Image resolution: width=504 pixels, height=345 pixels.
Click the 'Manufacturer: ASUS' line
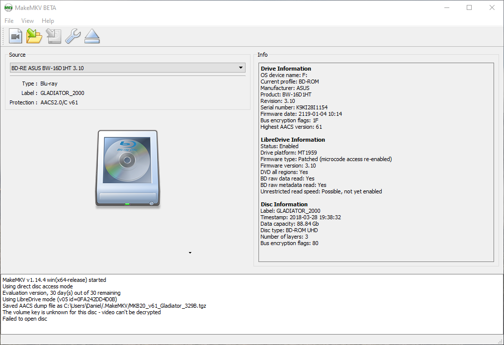285,88
